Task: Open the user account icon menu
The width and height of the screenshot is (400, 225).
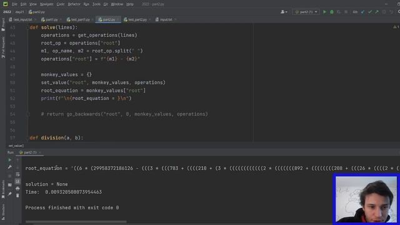Action: click(x=284, y=12)
